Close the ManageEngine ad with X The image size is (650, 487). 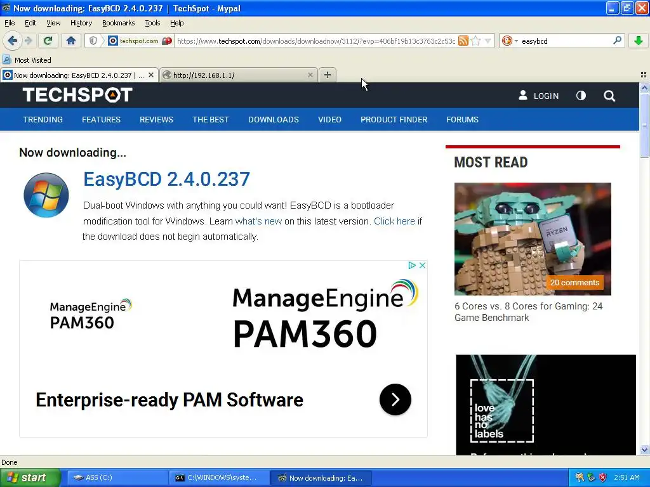(422, 265)
